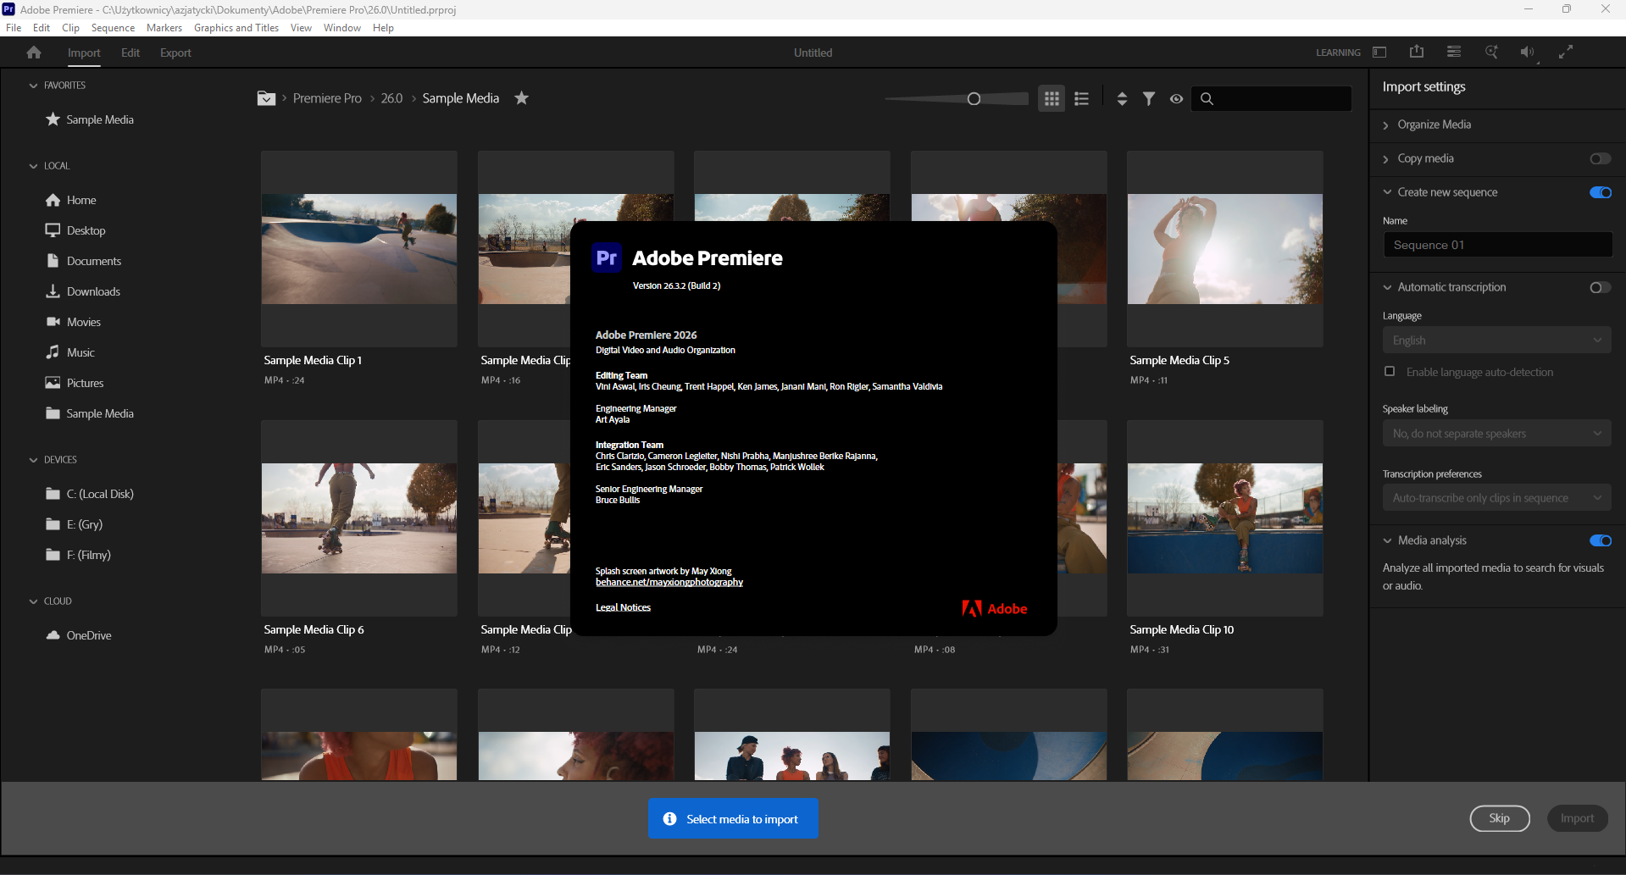Image resolution: width=1626 pixels, height=875 pixels.
Task: Collapse the DEVICES section
Action: click(33, 460)
